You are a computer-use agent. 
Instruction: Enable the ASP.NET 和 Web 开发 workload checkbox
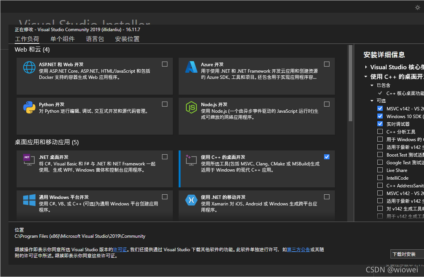(x=165, y=64)
